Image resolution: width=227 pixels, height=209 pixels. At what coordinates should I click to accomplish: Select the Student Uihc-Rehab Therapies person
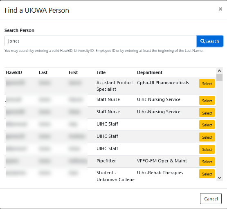tap(207, 174)
